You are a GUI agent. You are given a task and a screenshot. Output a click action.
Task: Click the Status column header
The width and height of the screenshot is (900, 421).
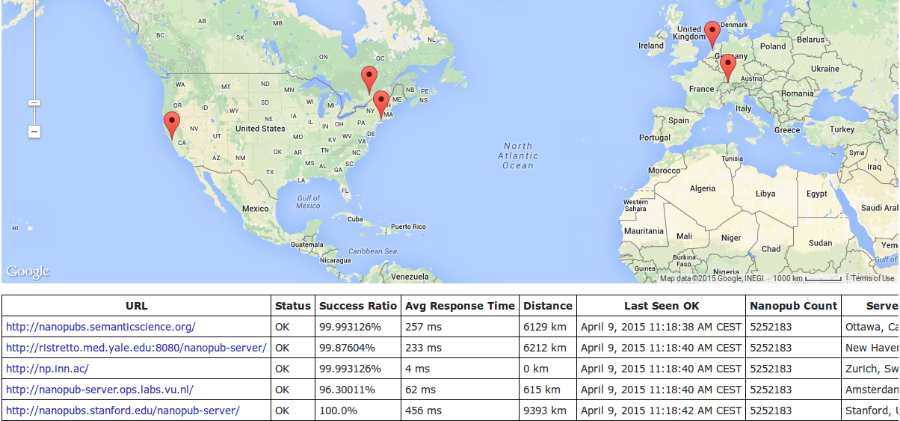pyautogui.click(x=293, y=306)
